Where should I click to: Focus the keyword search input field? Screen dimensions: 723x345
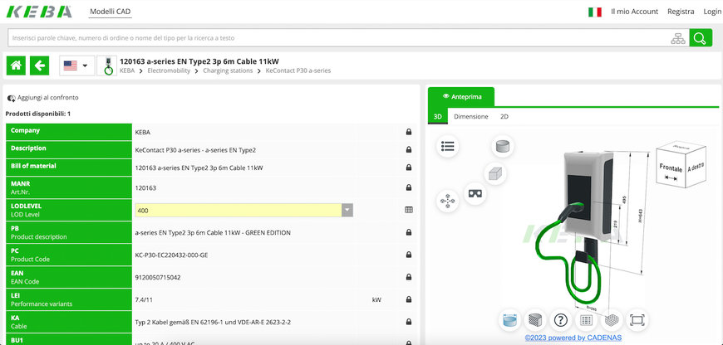click(x=339, y=37)
